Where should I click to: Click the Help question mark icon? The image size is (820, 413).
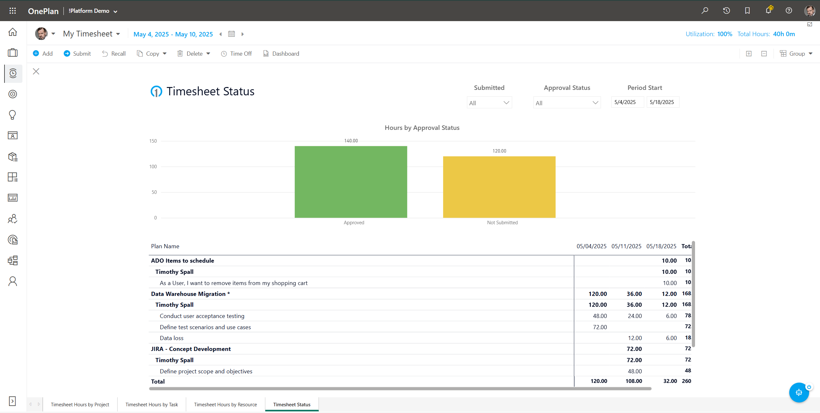789,11
